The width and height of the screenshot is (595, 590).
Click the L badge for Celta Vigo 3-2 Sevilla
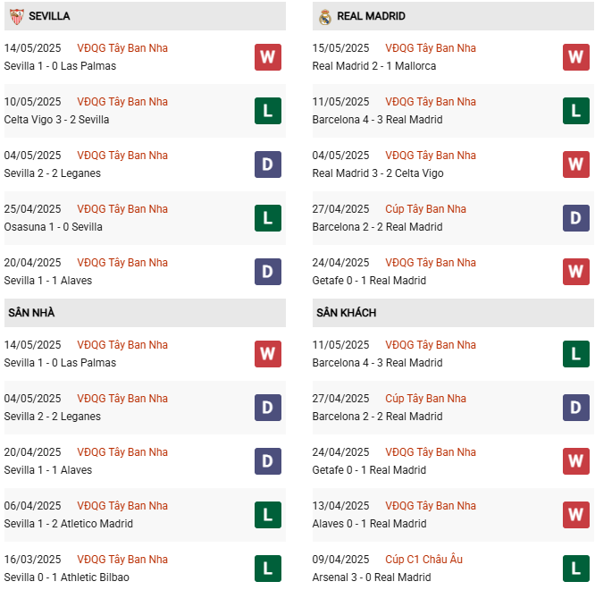coord(268,111)
